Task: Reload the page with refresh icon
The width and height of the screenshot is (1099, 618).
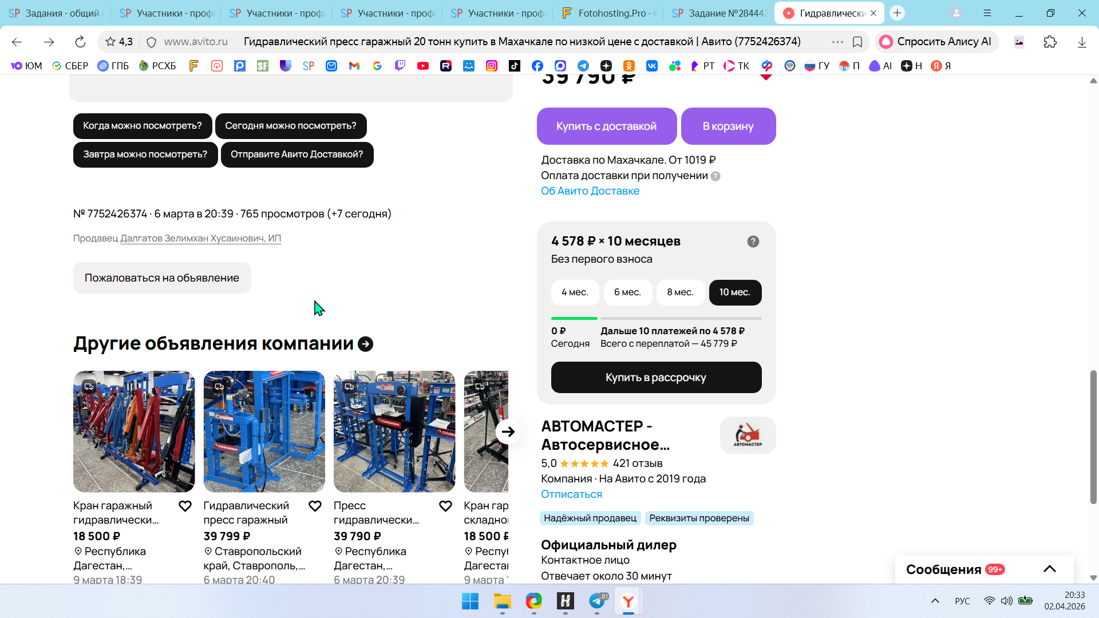Action: coord(80,42)
